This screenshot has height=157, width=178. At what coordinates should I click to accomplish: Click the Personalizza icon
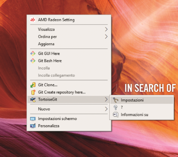tap(33, 126)
